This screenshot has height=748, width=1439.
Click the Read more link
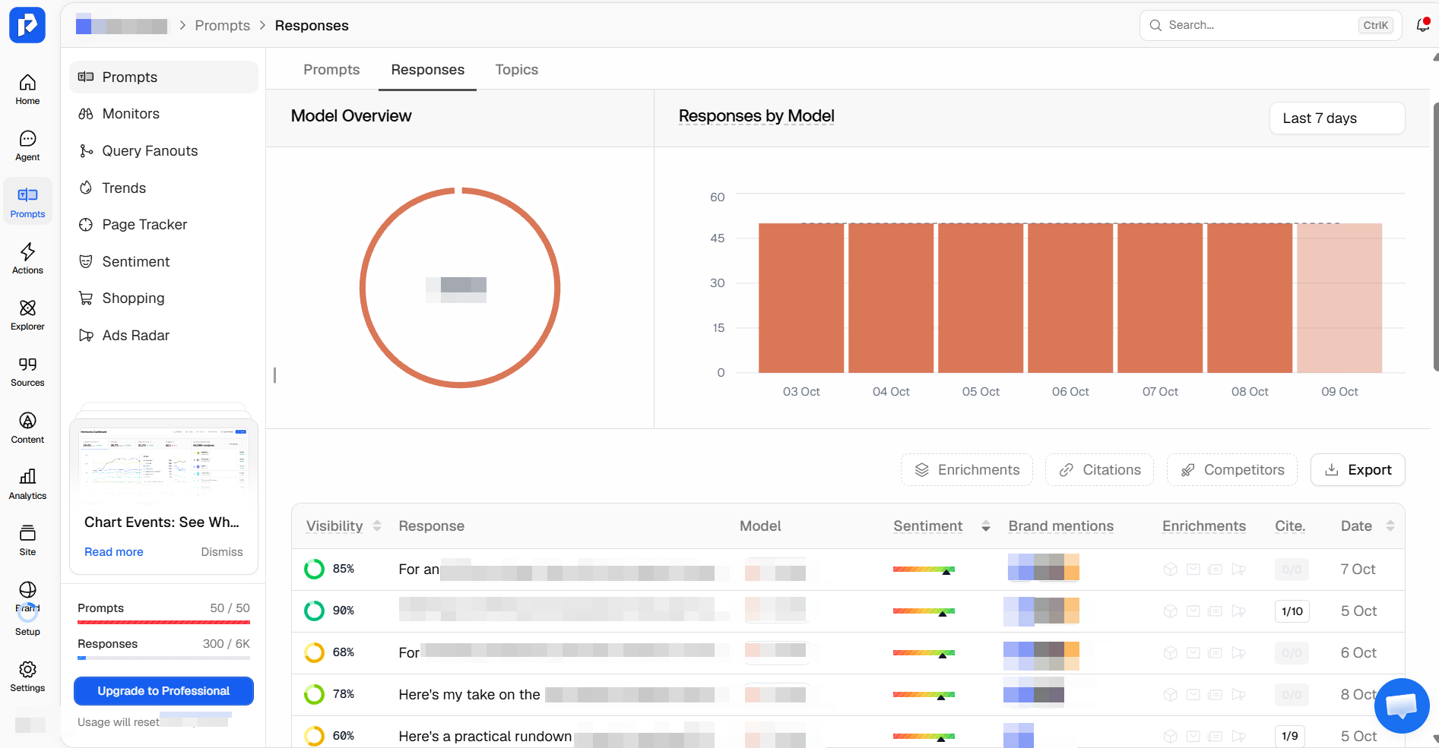tap(114, 552)
